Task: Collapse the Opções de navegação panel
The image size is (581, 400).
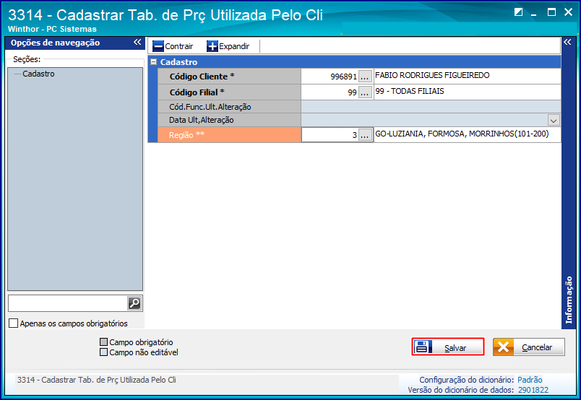Action: (x=137, y=42)
